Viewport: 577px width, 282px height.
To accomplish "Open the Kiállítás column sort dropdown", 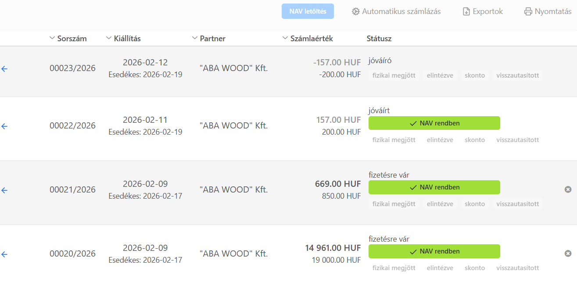I will [x=109, y=38].
